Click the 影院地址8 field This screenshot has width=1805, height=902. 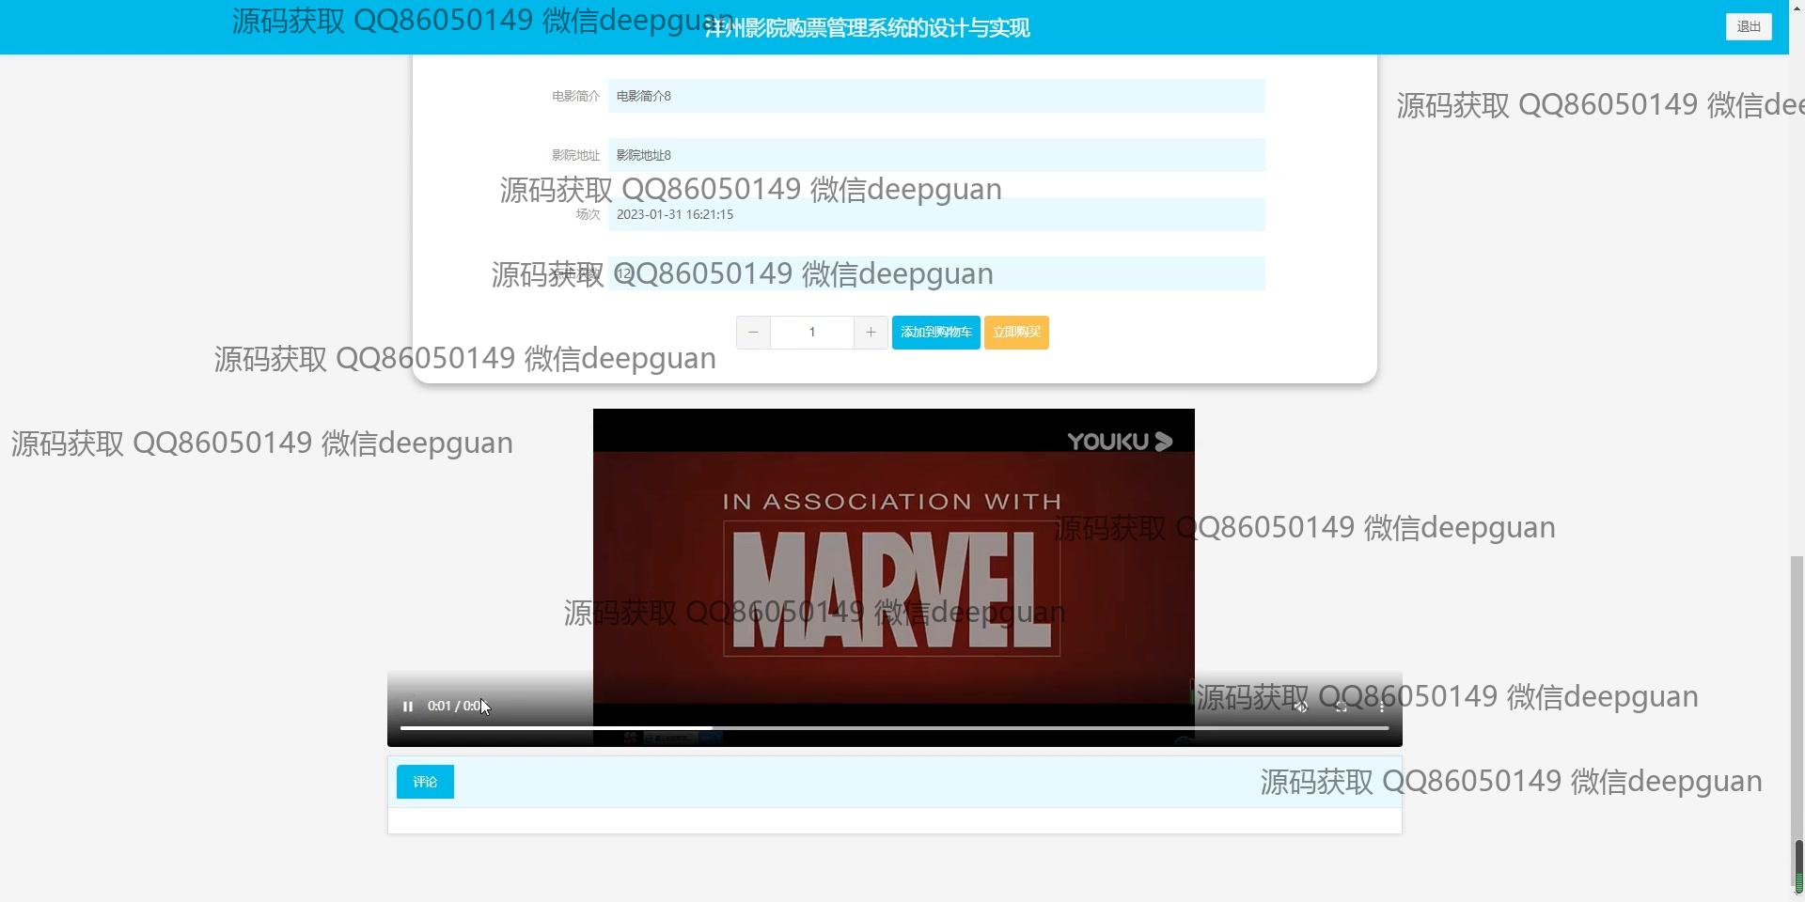pyautogui.click(x=936, y=155)
